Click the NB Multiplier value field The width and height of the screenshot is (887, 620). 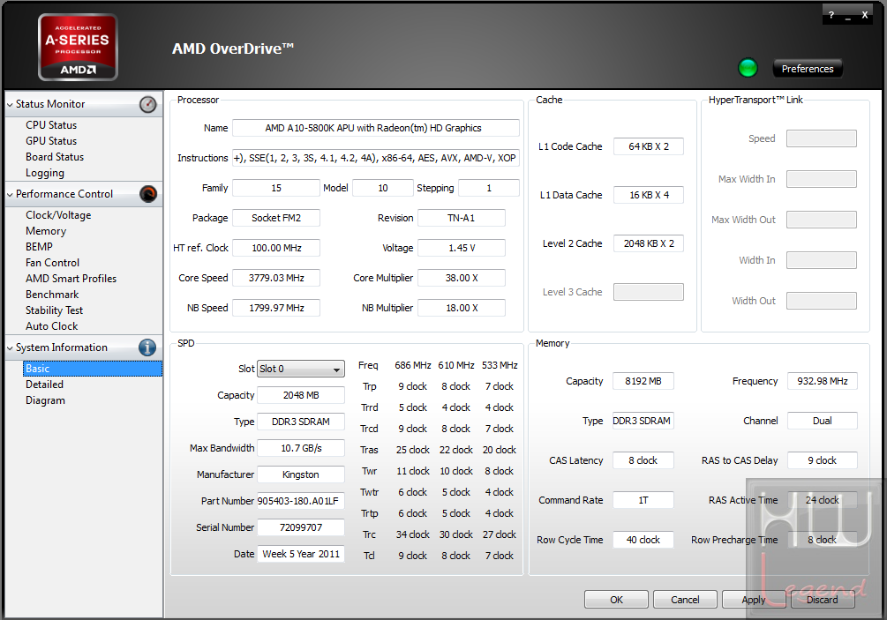point(462,308)
